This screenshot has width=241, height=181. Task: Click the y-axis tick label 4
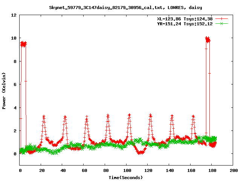(15, 108)
